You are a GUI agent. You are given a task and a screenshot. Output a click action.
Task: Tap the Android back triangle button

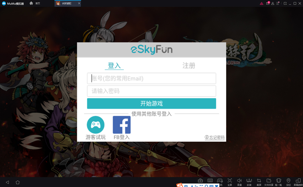pyautogui.click(x=8, y=182)
